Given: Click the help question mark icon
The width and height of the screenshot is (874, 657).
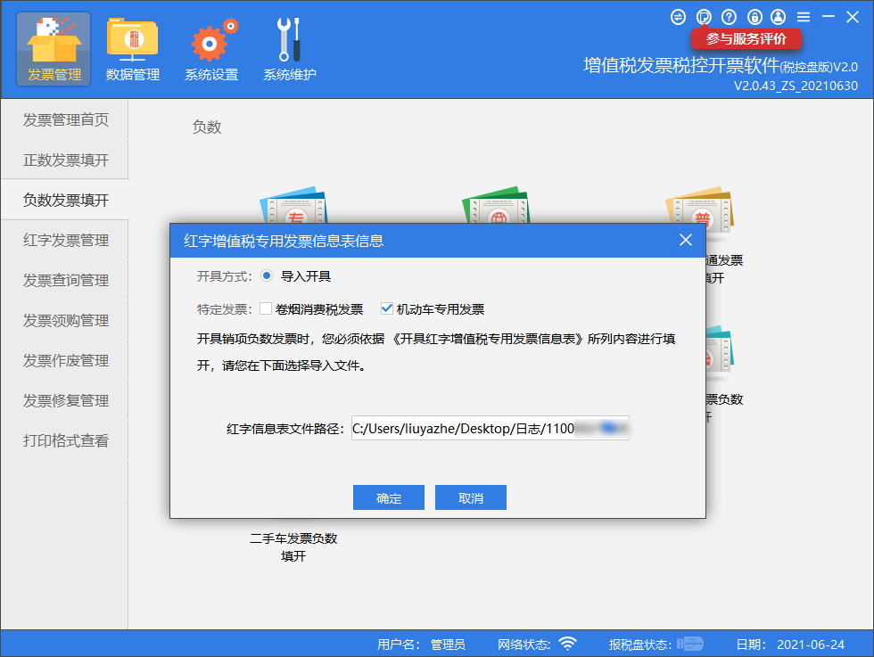Looking at the screenshot, I should pos(729,17).
